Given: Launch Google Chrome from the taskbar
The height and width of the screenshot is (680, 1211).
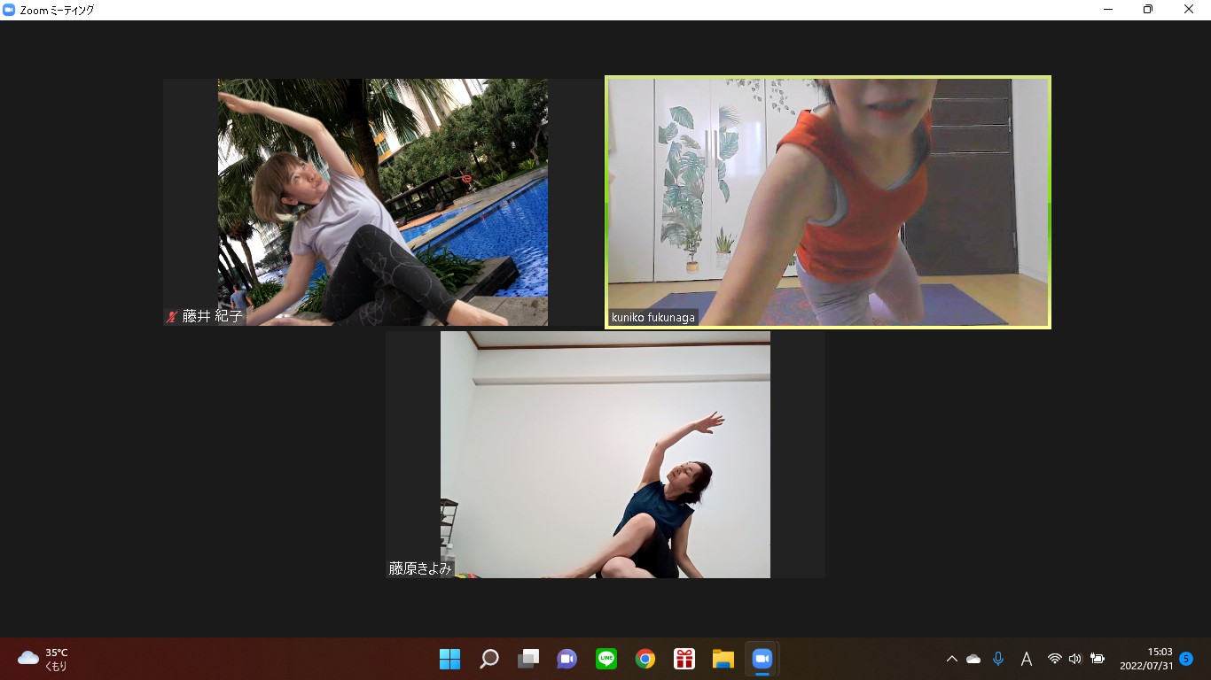Looking at the screenshot, I should click(x=645, y=659).
